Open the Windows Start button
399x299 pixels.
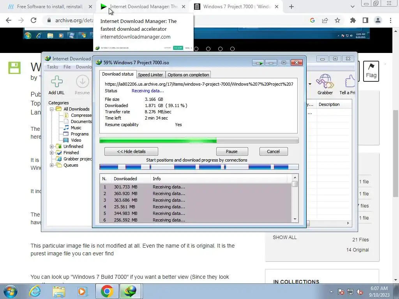(x=10, y=291)
